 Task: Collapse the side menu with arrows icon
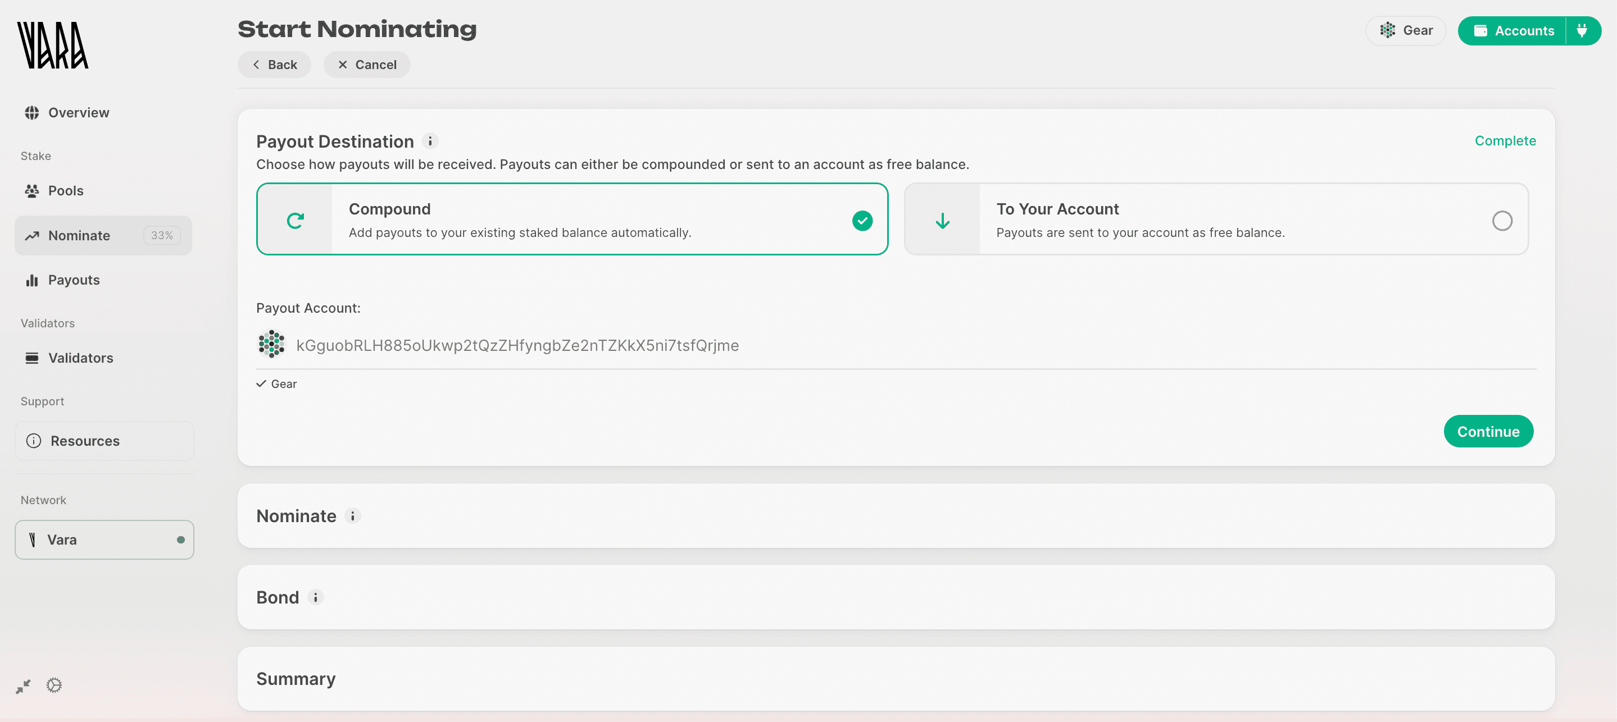pos(23,686)
